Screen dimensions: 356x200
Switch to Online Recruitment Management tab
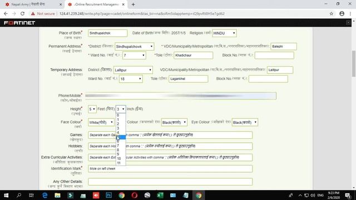coord(96,4)
